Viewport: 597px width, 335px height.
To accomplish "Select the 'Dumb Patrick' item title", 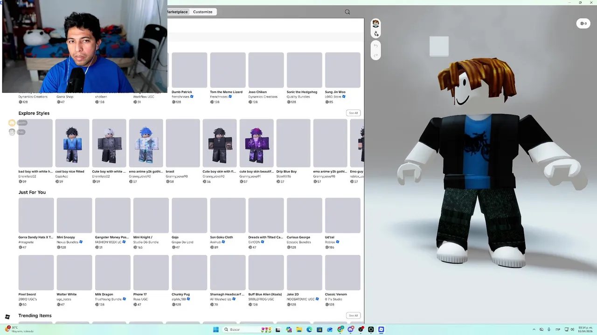I will 182,92.
